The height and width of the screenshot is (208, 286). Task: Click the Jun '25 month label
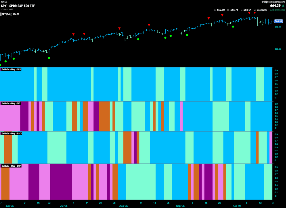pyautogui.click(x=10, y=206)
